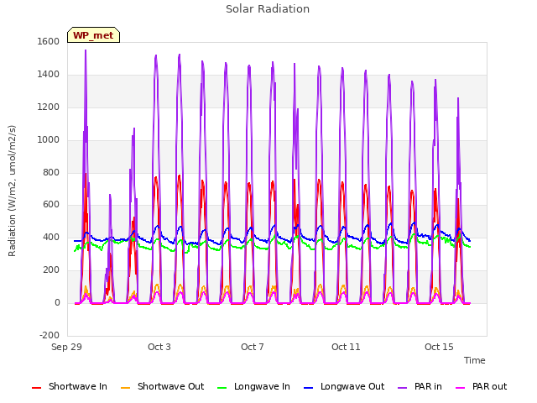Image resolution: width=537 pixels, height=403 pixels.
Task: Click the 1200 y-axis tick label
Action: 49,107
